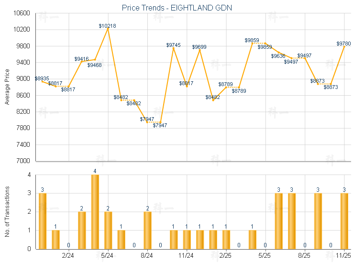Select the 8/24 bar with 2 transactions
Viewport: 354px width, 263px height.
pyautogui.click(x=147, y=230)
